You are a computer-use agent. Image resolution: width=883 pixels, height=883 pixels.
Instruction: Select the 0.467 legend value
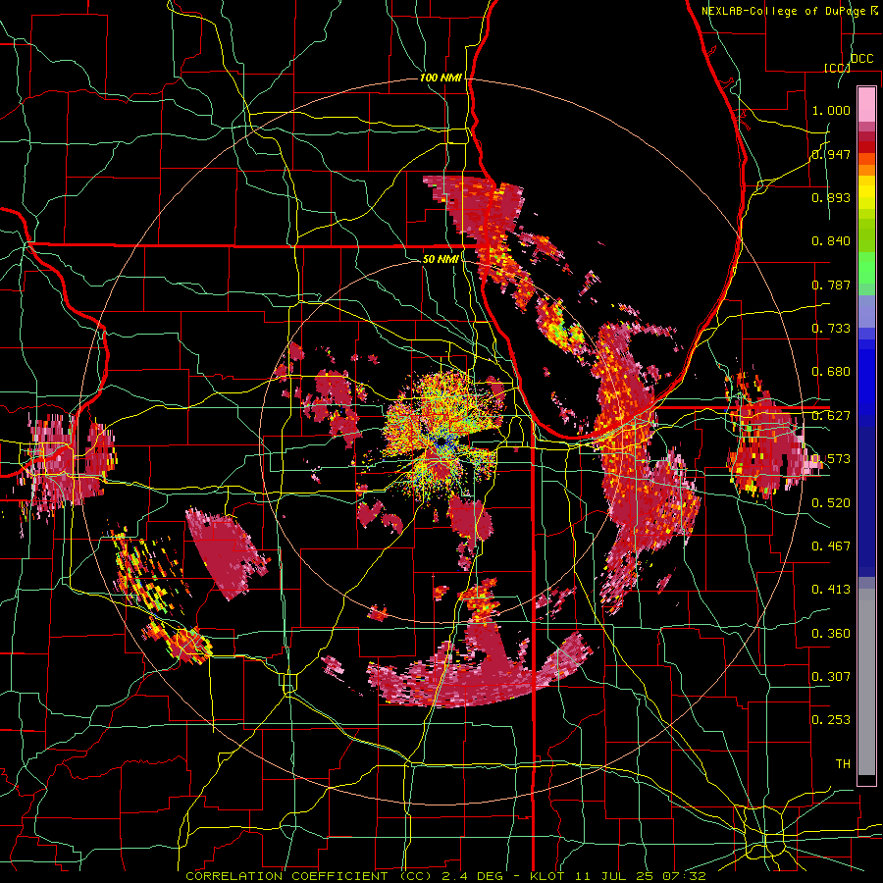831,546
